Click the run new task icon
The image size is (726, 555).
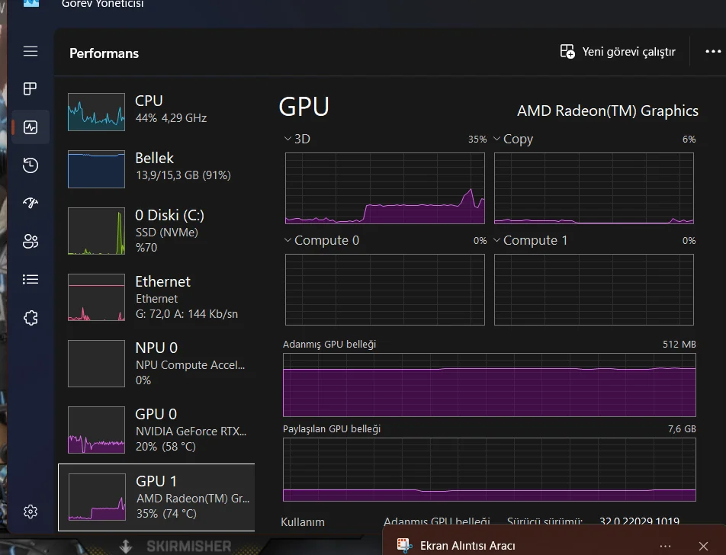tap(567, 51)
